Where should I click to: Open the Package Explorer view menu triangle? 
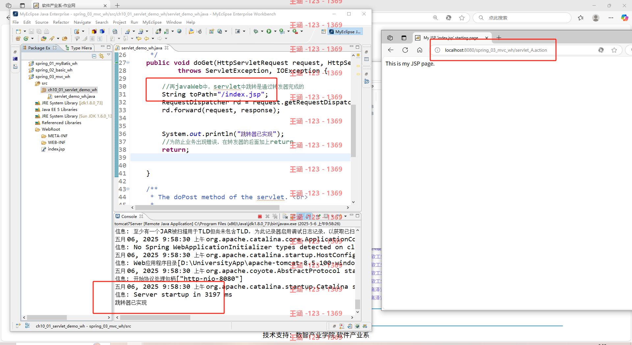[109, 55]
